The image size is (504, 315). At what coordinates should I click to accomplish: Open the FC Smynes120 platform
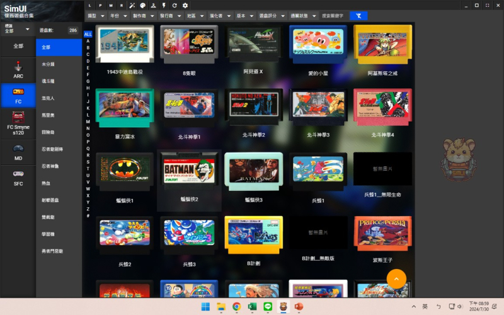tap(18, 123)
